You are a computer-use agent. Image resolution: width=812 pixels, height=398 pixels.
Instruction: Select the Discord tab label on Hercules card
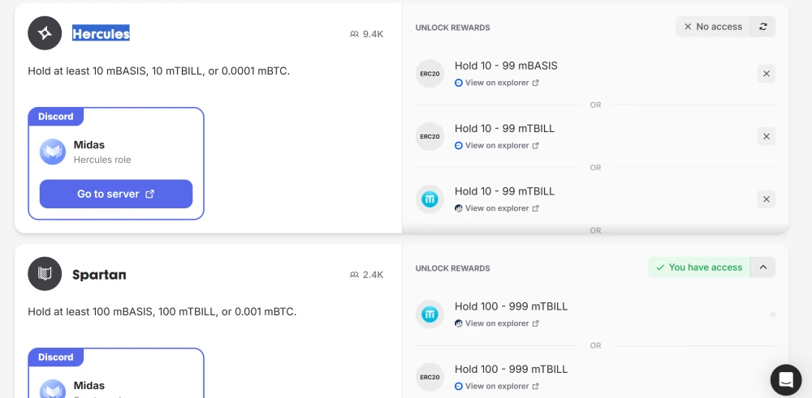pyautogui.click(x=56, y=117)
